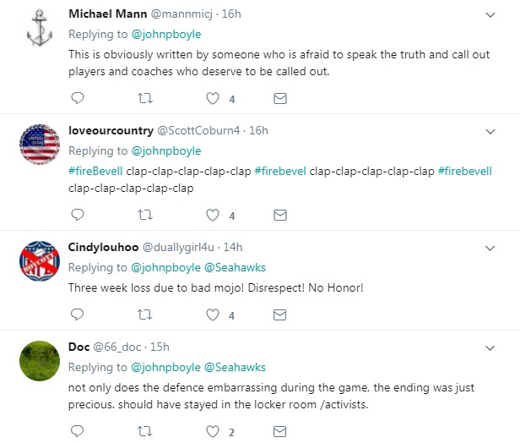Send Michael Mann's tweet via direct message
This screenshot has width=520, height=443.
click(281, 99)
